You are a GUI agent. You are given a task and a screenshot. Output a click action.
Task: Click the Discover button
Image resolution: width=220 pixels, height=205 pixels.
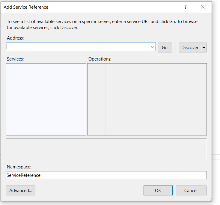click(x=190, y=48)
